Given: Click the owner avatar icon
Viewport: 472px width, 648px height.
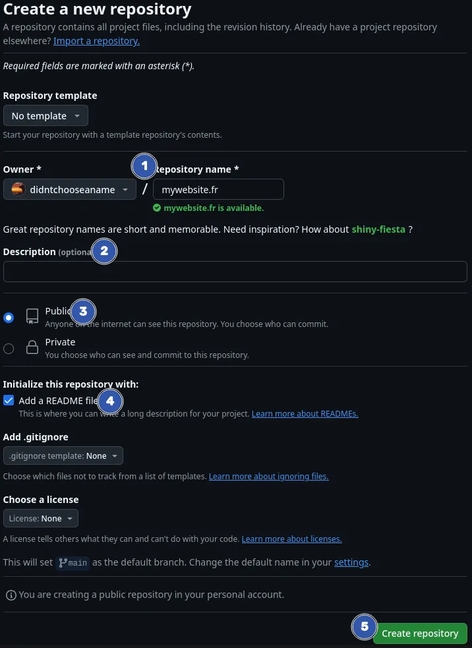Looking at the screenshot, I should click(18, 190).
